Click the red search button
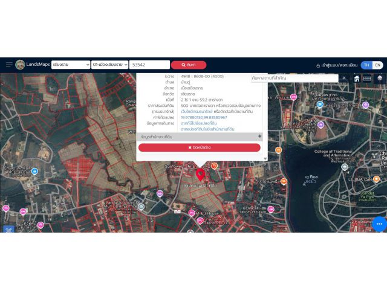This screenshot has height=290, width=387. (188, 65)
